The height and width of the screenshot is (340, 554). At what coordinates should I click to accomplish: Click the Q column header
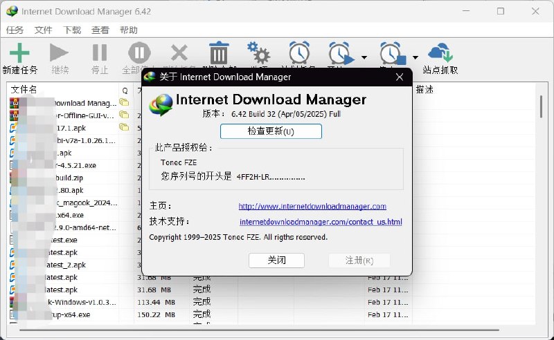[x=125, y=90]
